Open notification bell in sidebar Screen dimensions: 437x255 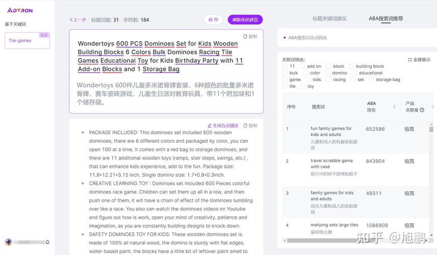click(47, 242)
